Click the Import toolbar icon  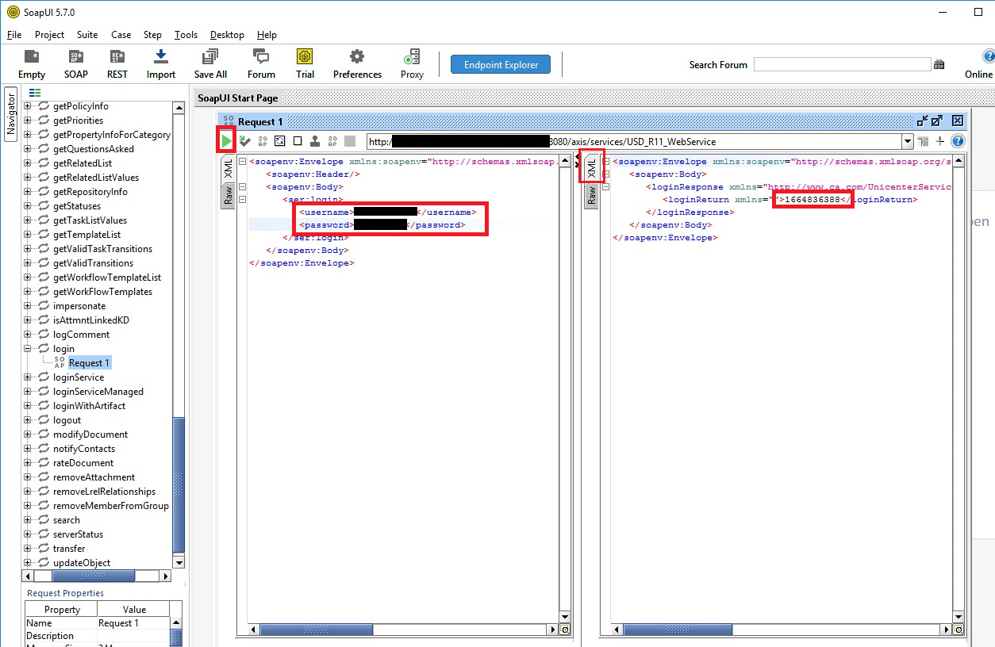[161, 64]
